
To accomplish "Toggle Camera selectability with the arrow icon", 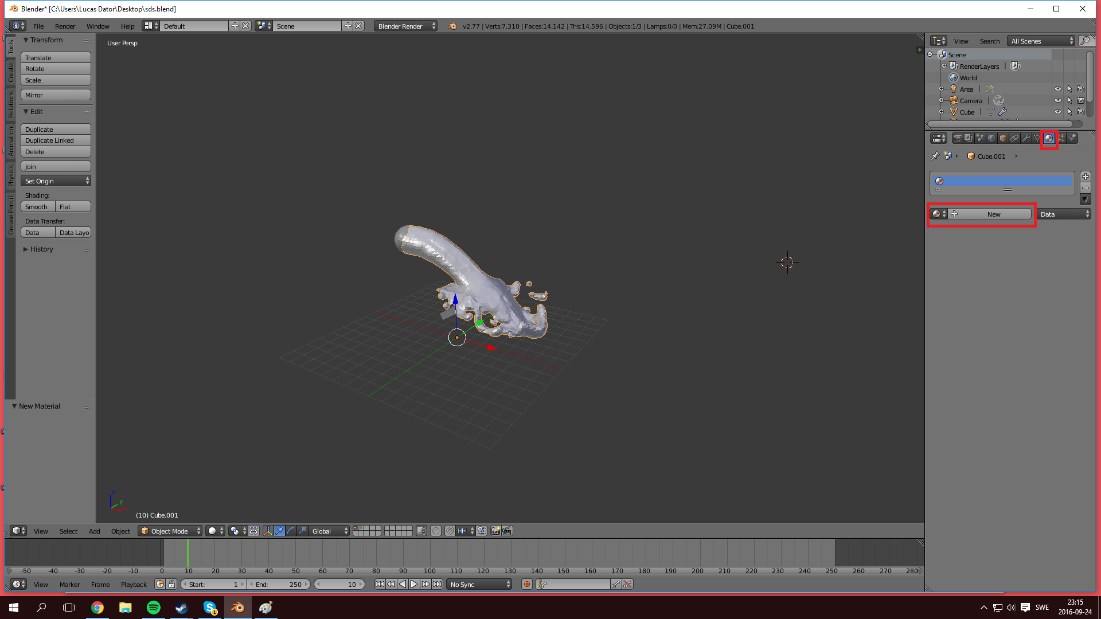I will click(1069, 100).
